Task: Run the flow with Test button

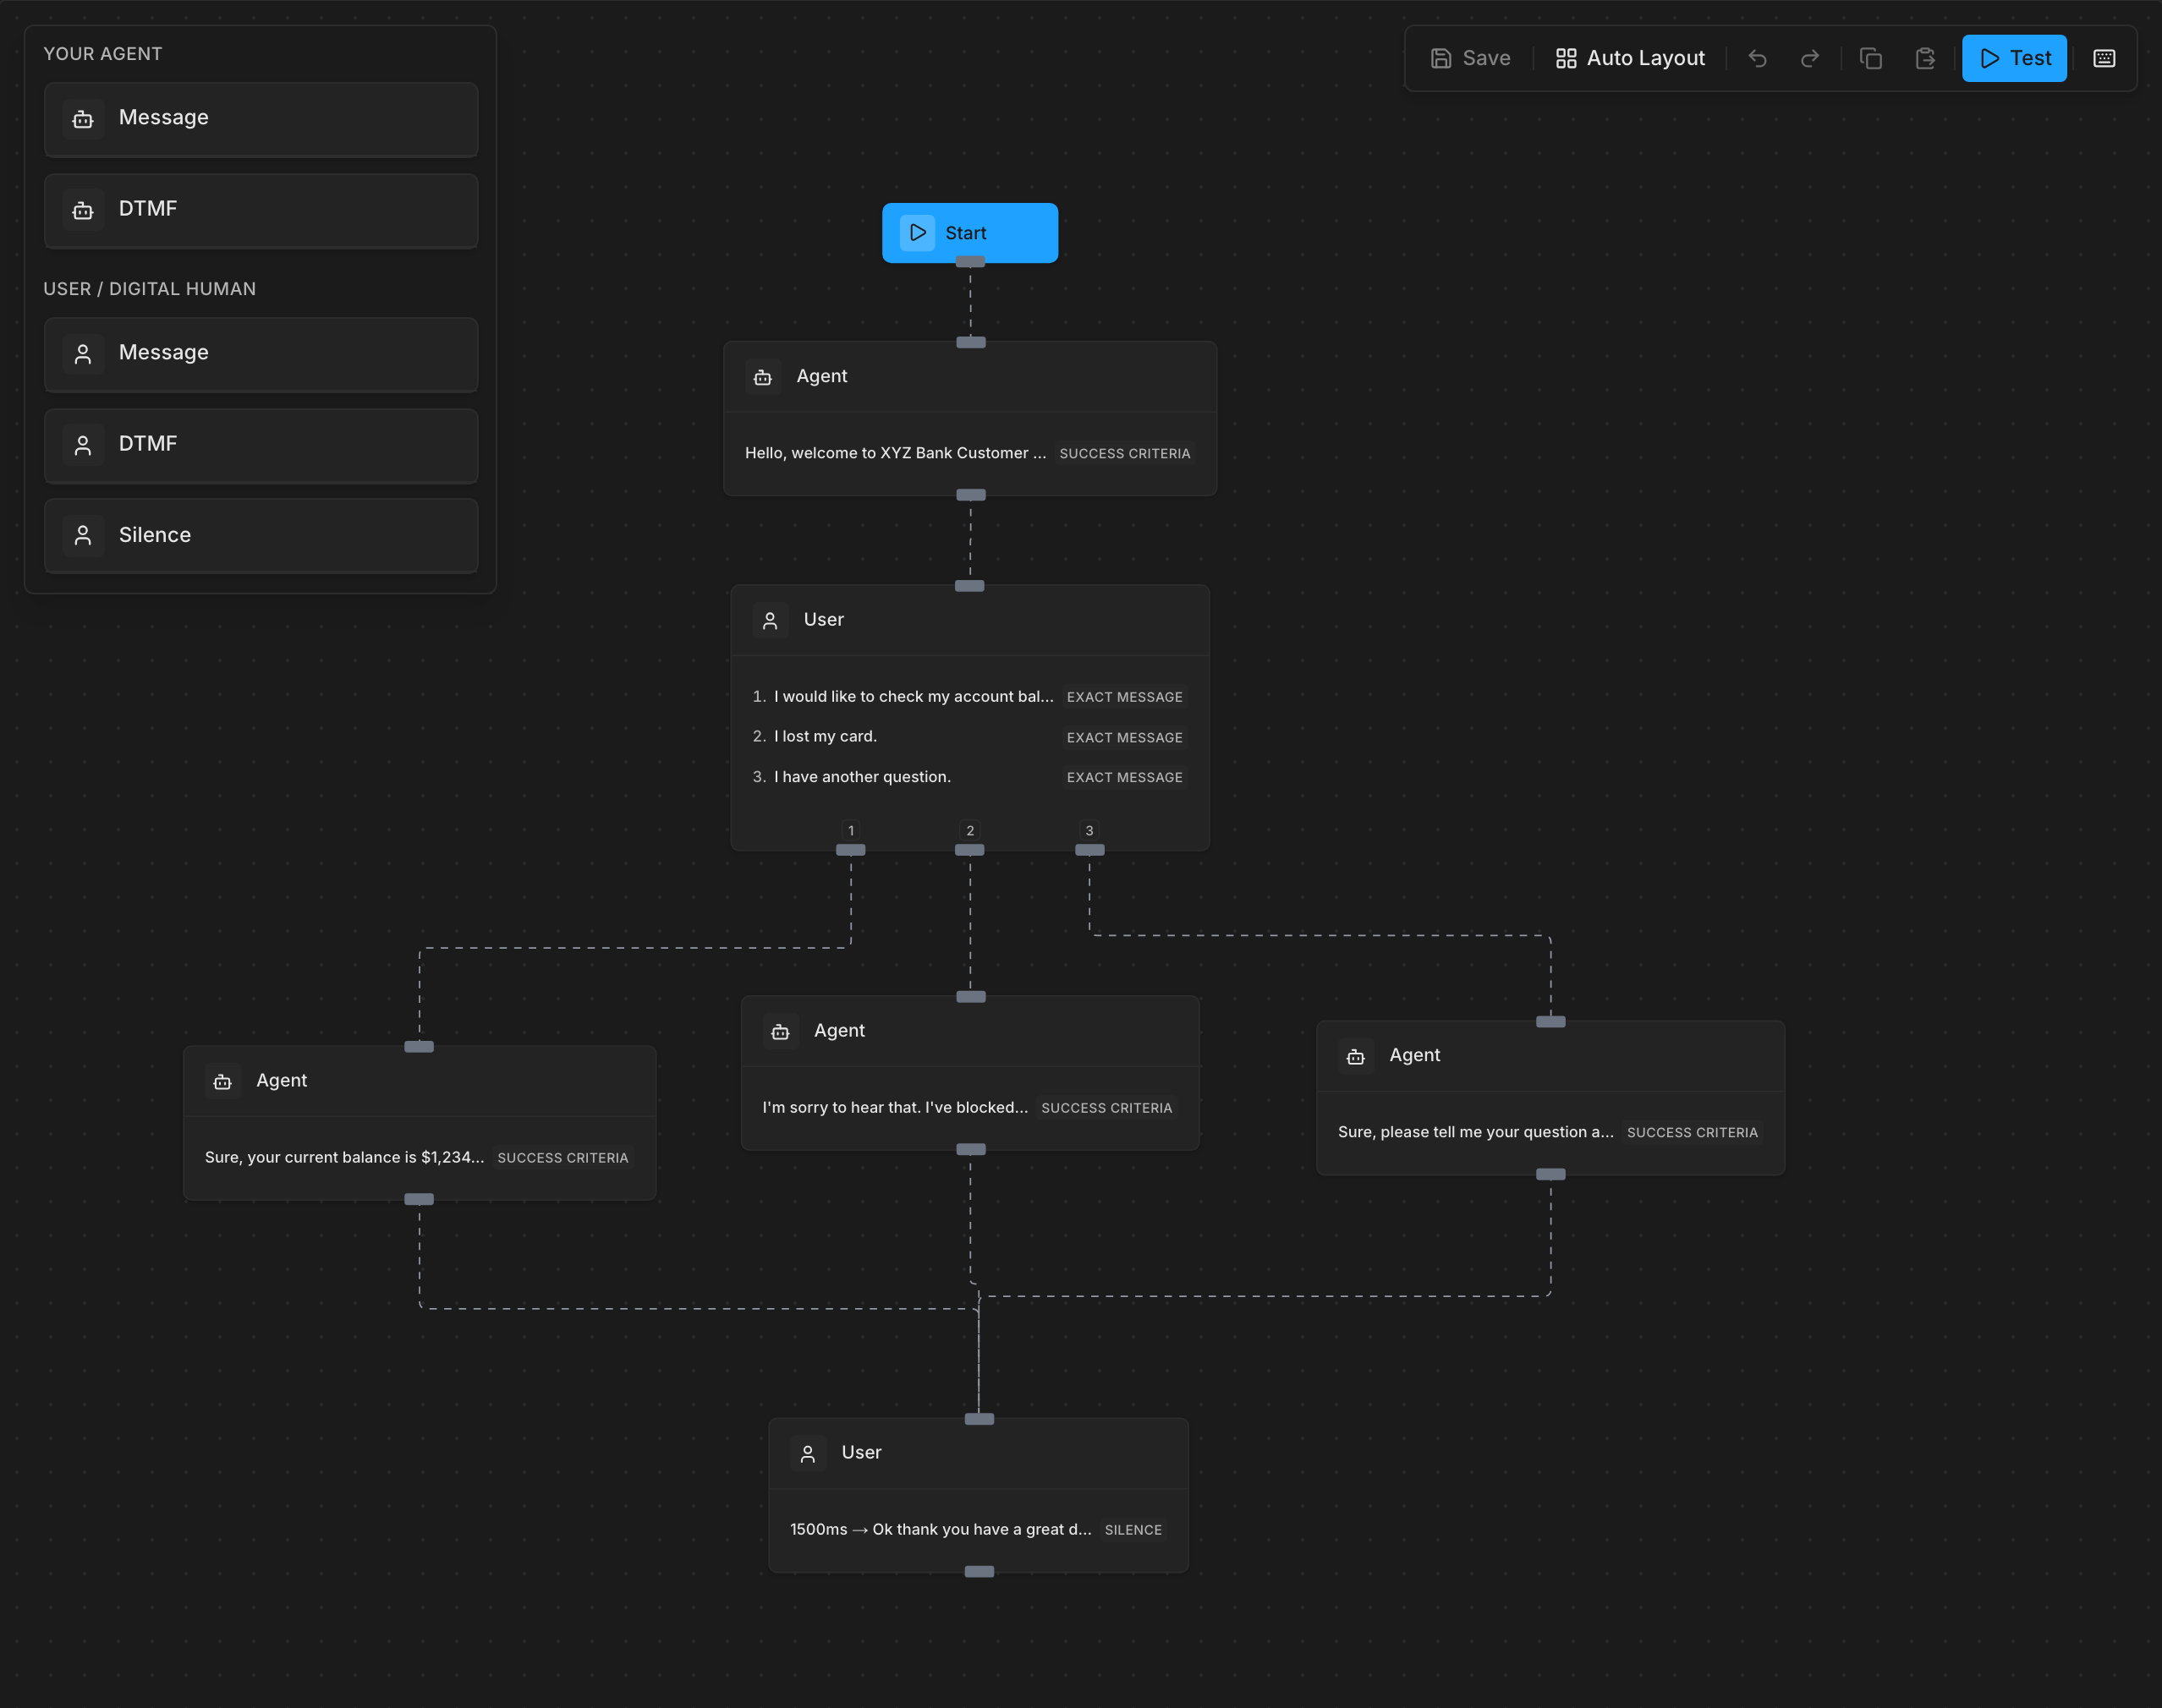Action: pos(2014,58)
